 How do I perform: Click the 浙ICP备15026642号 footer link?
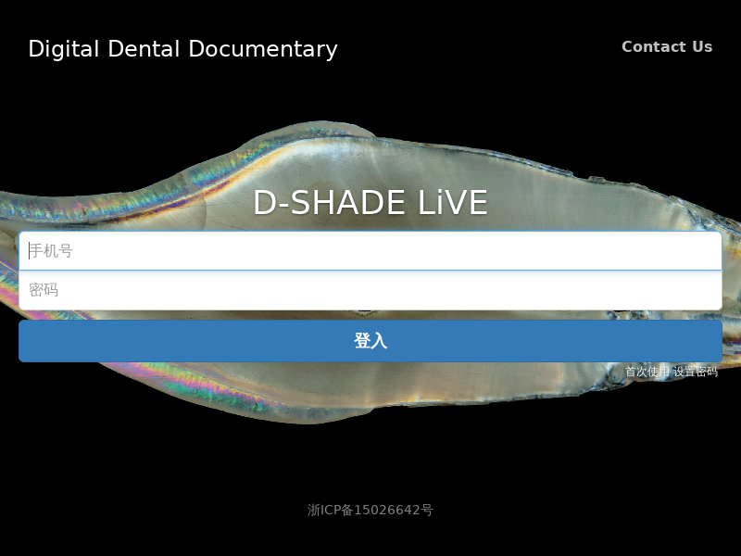[x=370, y=511]
